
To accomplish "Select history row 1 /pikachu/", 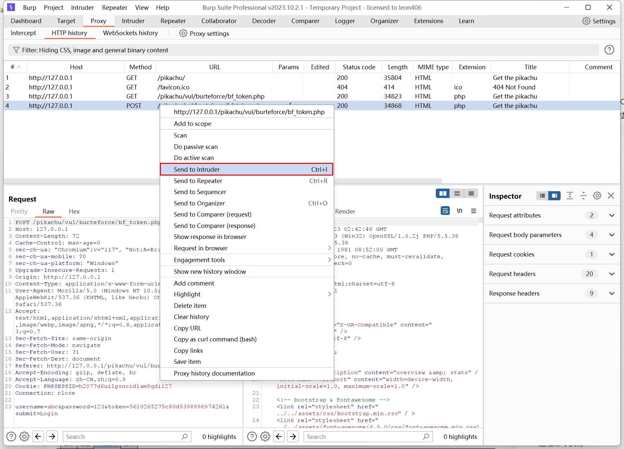I will [312, 78].
